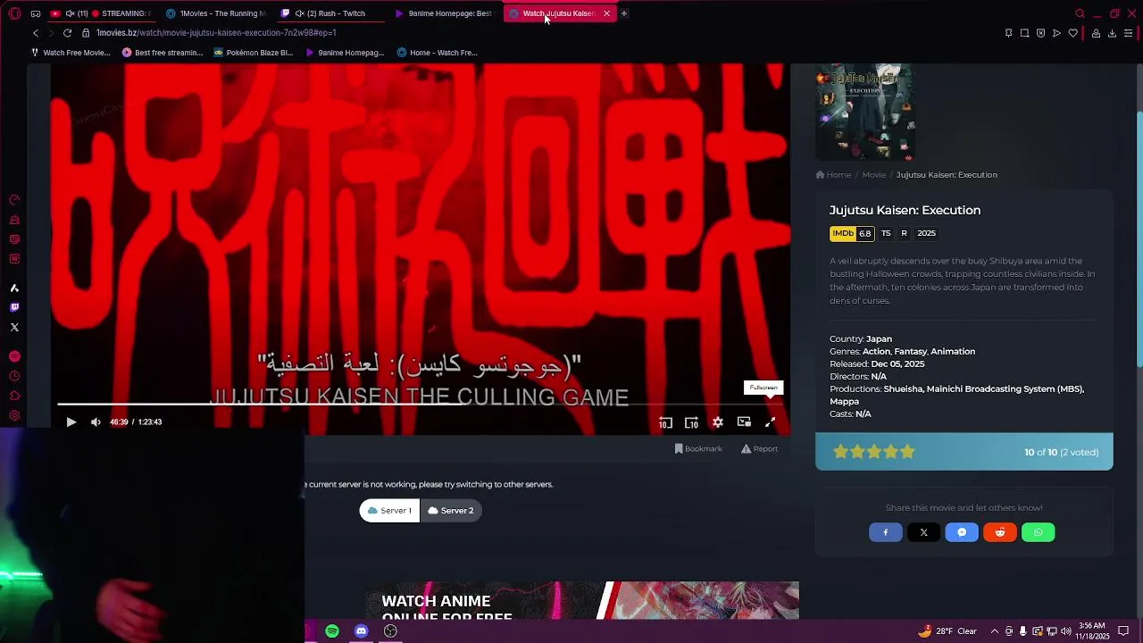Open the Pinboards pin icon
The width and height of the screenshot is (1143, 643).
1008,33
